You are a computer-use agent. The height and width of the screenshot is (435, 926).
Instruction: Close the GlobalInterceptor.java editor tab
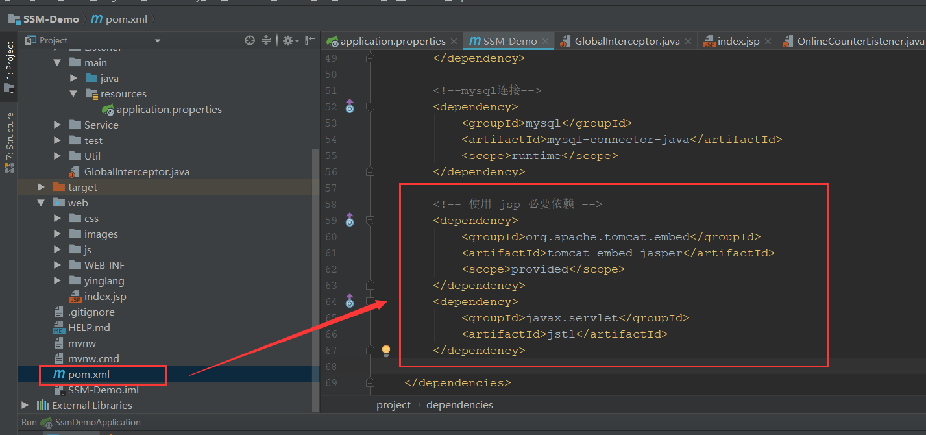688,42
